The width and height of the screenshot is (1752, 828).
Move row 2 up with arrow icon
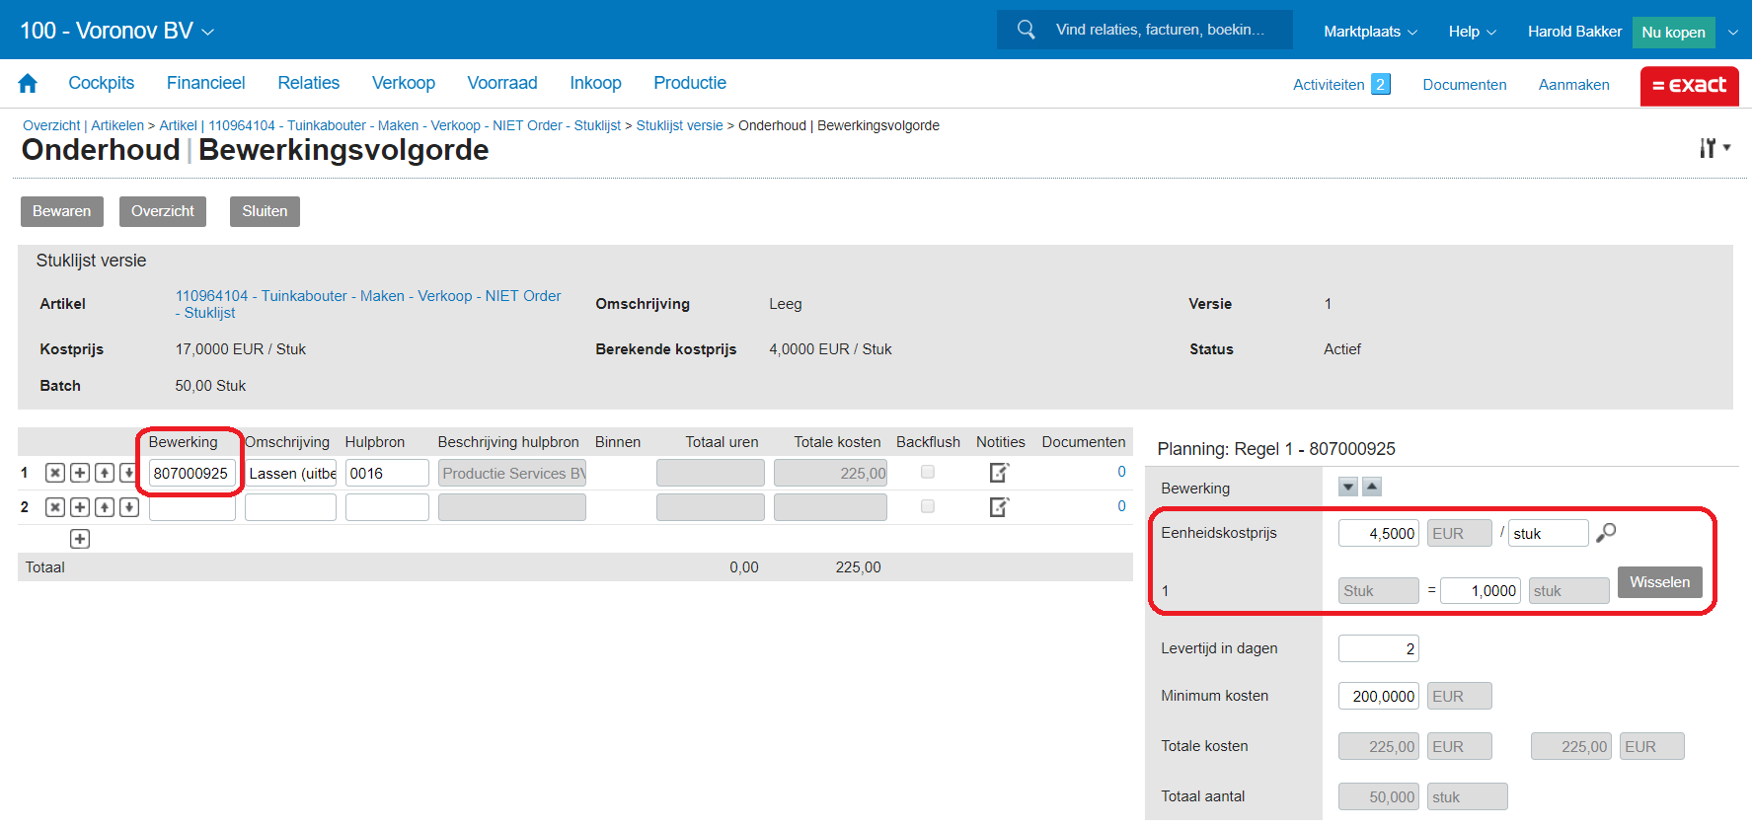[x=105, y=507]
